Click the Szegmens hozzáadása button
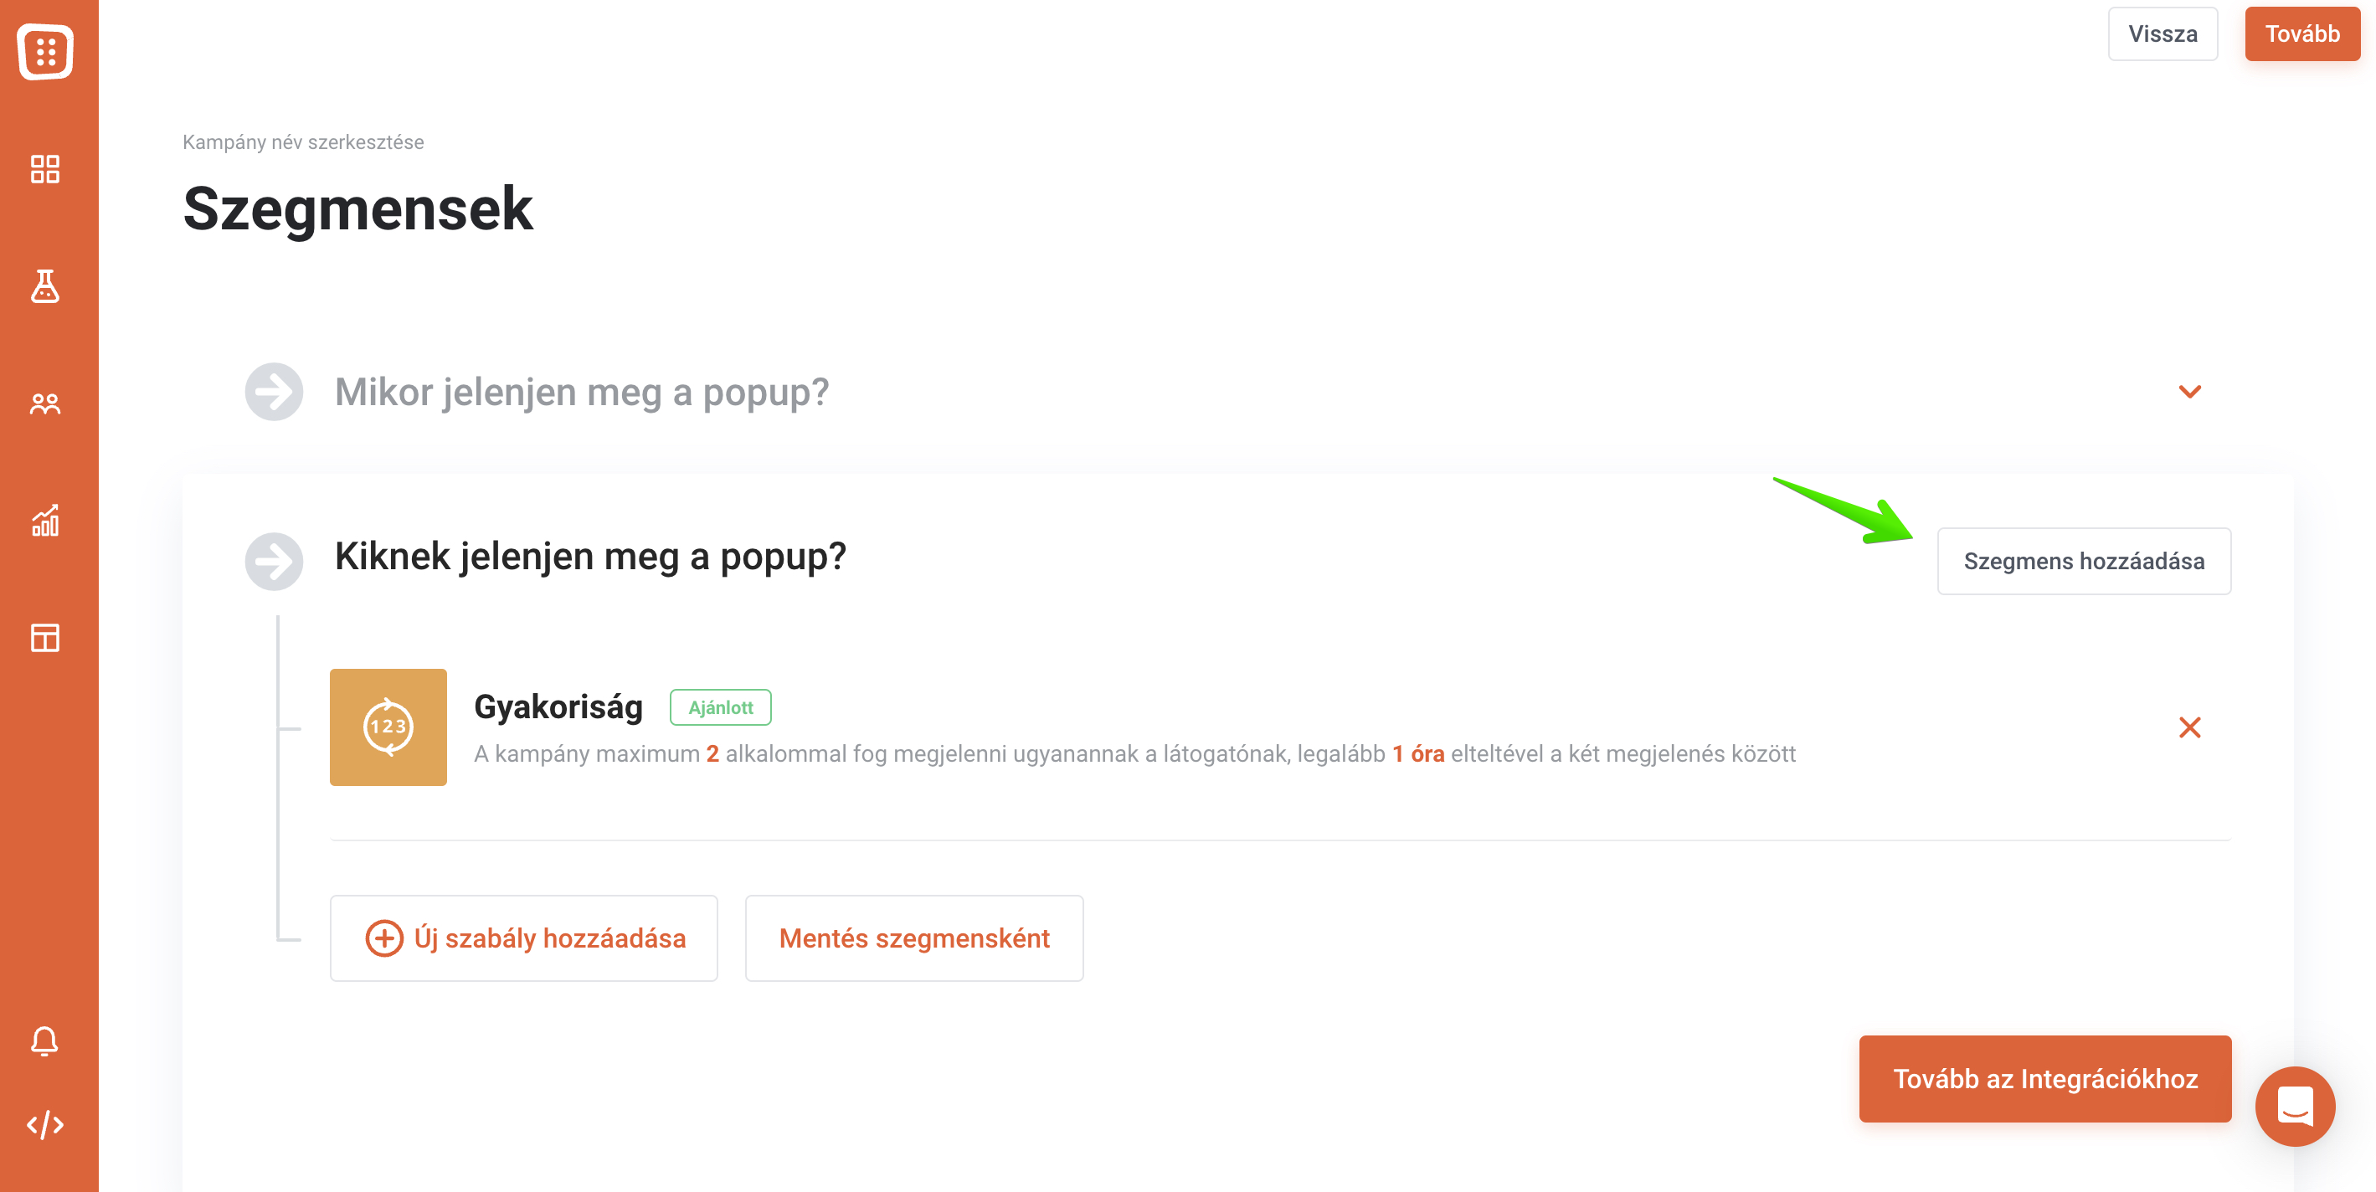Image resolution: width=2376 pixels, height=1192 pixels. coord(2084,562)
